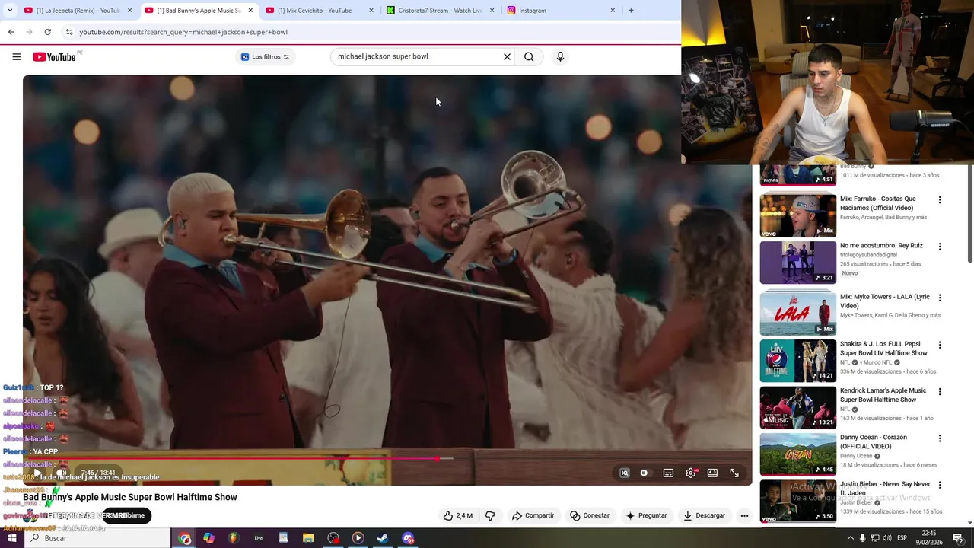Close the Instagram tab

(x=613, y=11)
